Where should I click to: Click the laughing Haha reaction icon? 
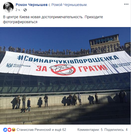point(14,130)
